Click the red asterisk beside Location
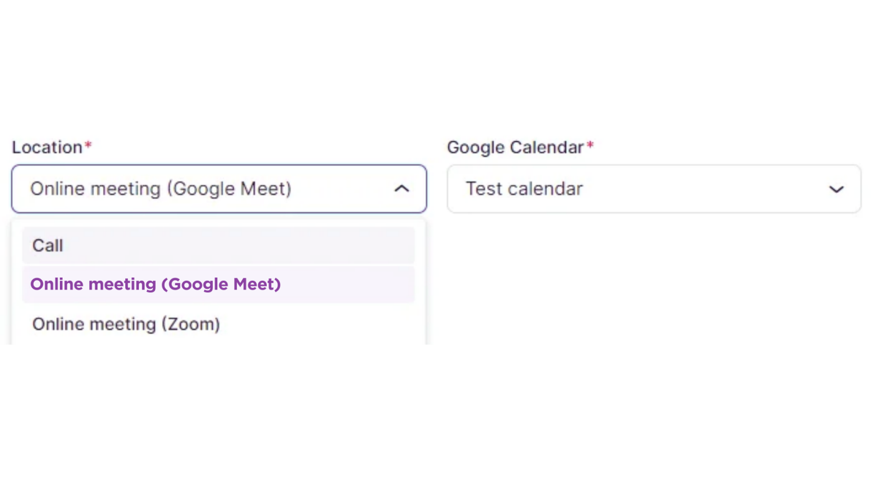 (88, 146)
